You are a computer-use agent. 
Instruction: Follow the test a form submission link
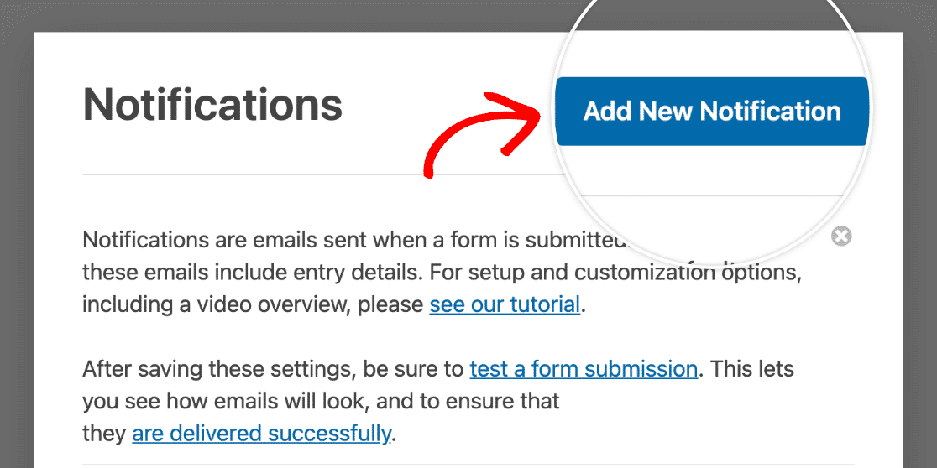(584, 369)
